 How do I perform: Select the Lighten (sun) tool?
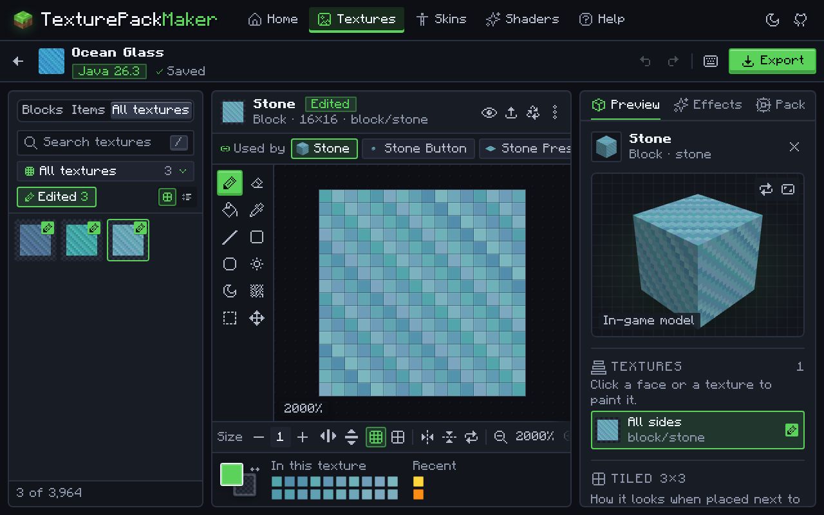pos(257,264)
